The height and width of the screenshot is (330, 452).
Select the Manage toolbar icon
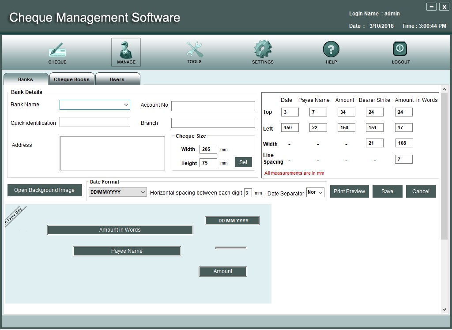point(126,49)
